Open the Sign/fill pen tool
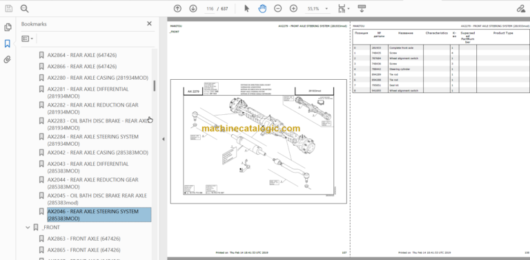 tap(521, 8)
